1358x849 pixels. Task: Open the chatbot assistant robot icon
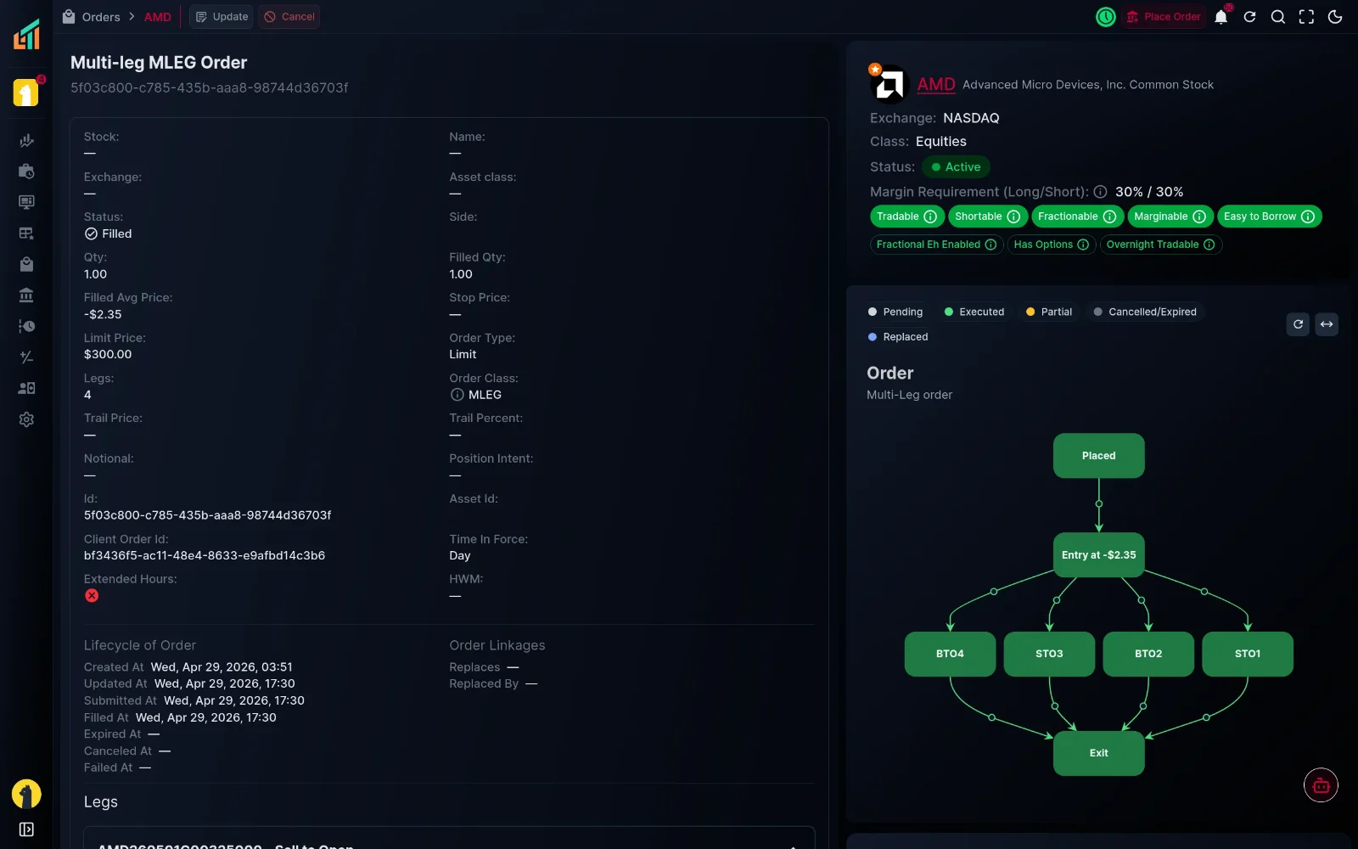1321,785
